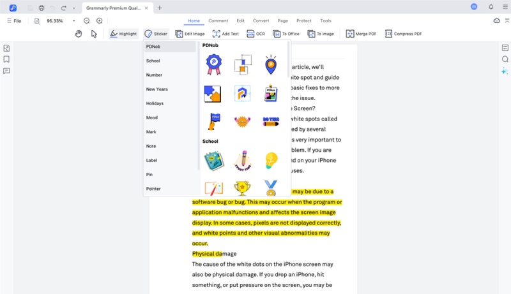Click the 95.33% zoom value field
Viewport: 511px width, 294px height.
point(55,21)
